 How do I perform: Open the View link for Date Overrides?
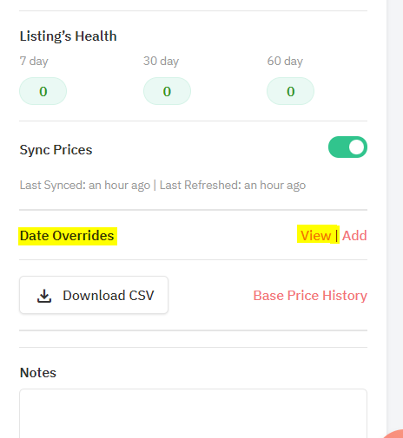[315, 236]
